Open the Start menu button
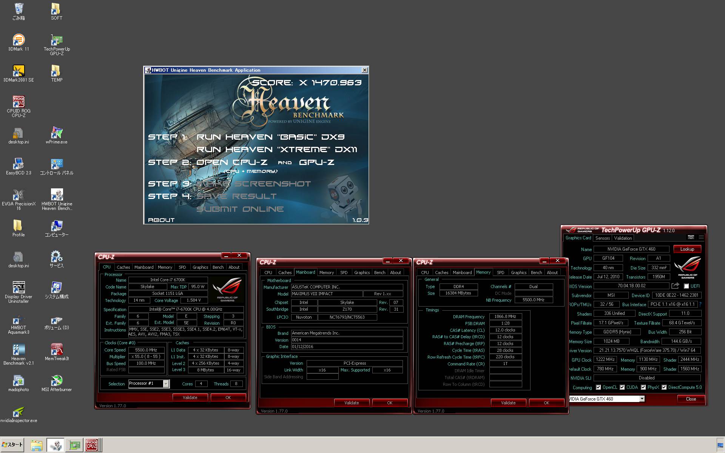Viewport: 725px width, 453px height. coord(12,445)
